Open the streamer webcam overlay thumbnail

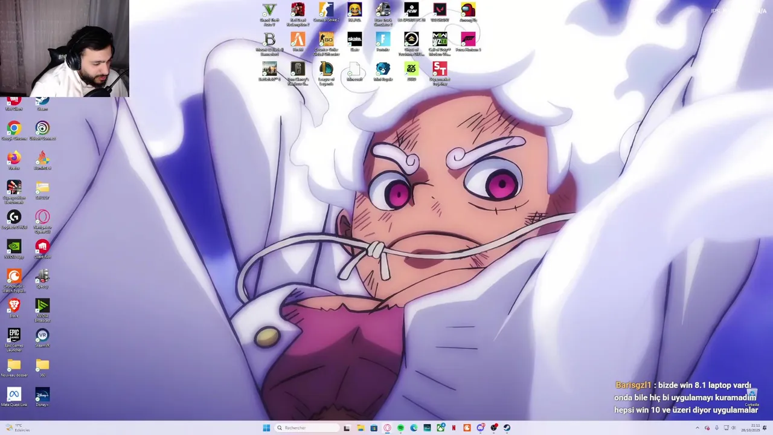point(65,48)
